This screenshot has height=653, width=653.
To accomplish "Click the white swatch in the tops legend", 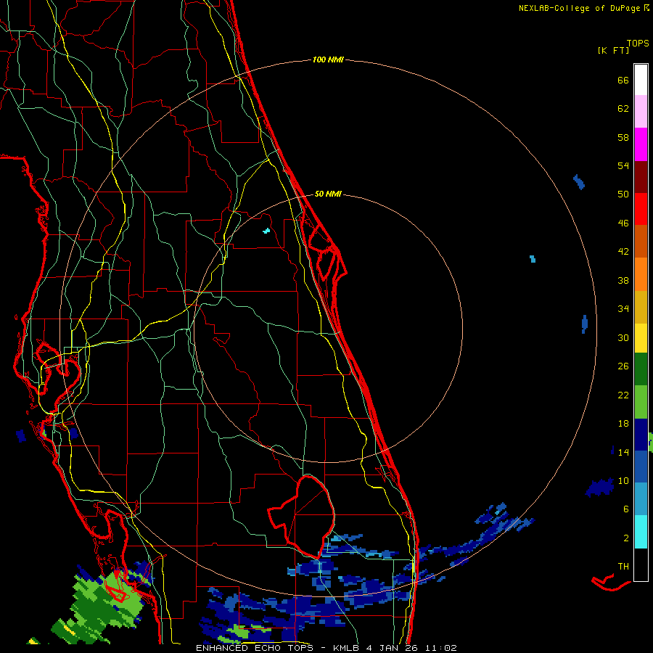I will click(641, 80).
